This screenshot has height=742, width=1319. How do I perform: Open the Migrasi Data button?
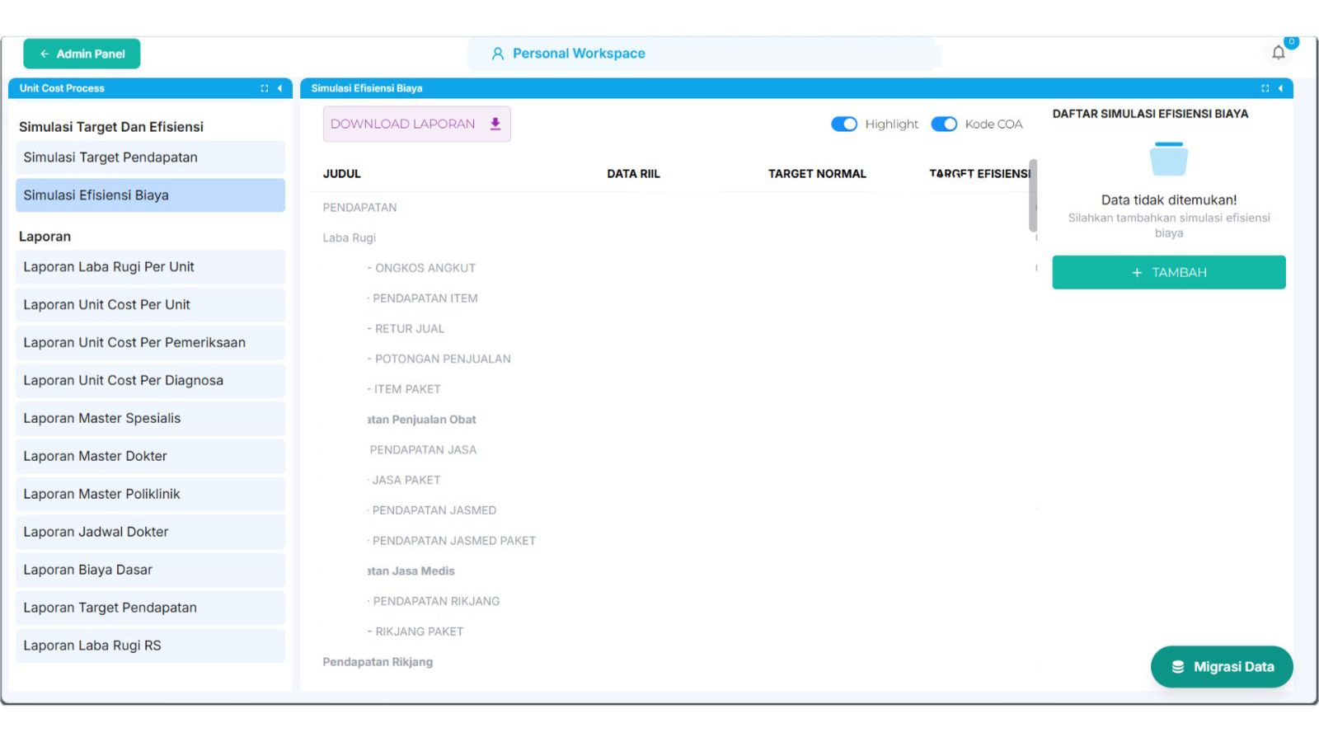click(x=1222, y=667)
